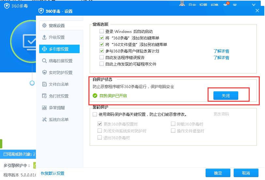Screen dimensions: 265x180
Task: Cancel settings with 取消 button
Action: coord(246,173)
